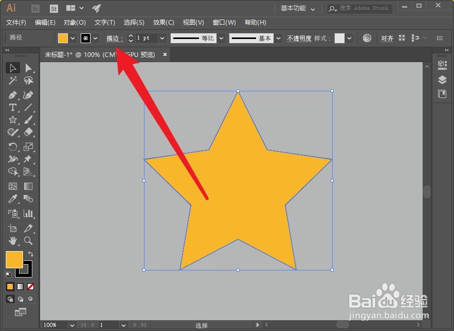The height and width of the screenshot is (331, 454).
Task: Enable Draw Inside mode
Action: [x=30, y=299]
